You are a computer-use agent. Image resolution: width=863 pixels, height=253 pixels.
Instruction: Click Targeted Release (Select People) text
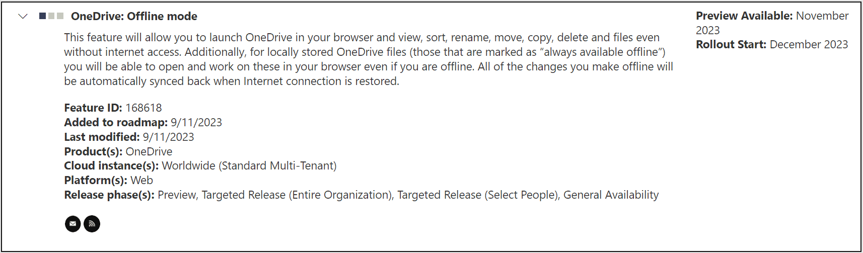point(478,195)
